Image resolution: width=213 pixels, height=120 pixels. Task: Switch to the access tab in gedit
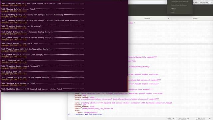(x=195, y=19)
